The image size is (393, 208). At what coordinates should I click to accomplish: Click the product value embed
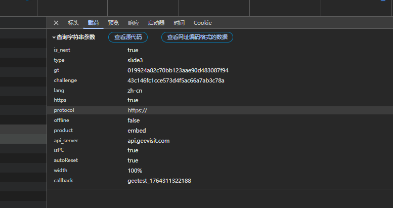click(136, 131)
